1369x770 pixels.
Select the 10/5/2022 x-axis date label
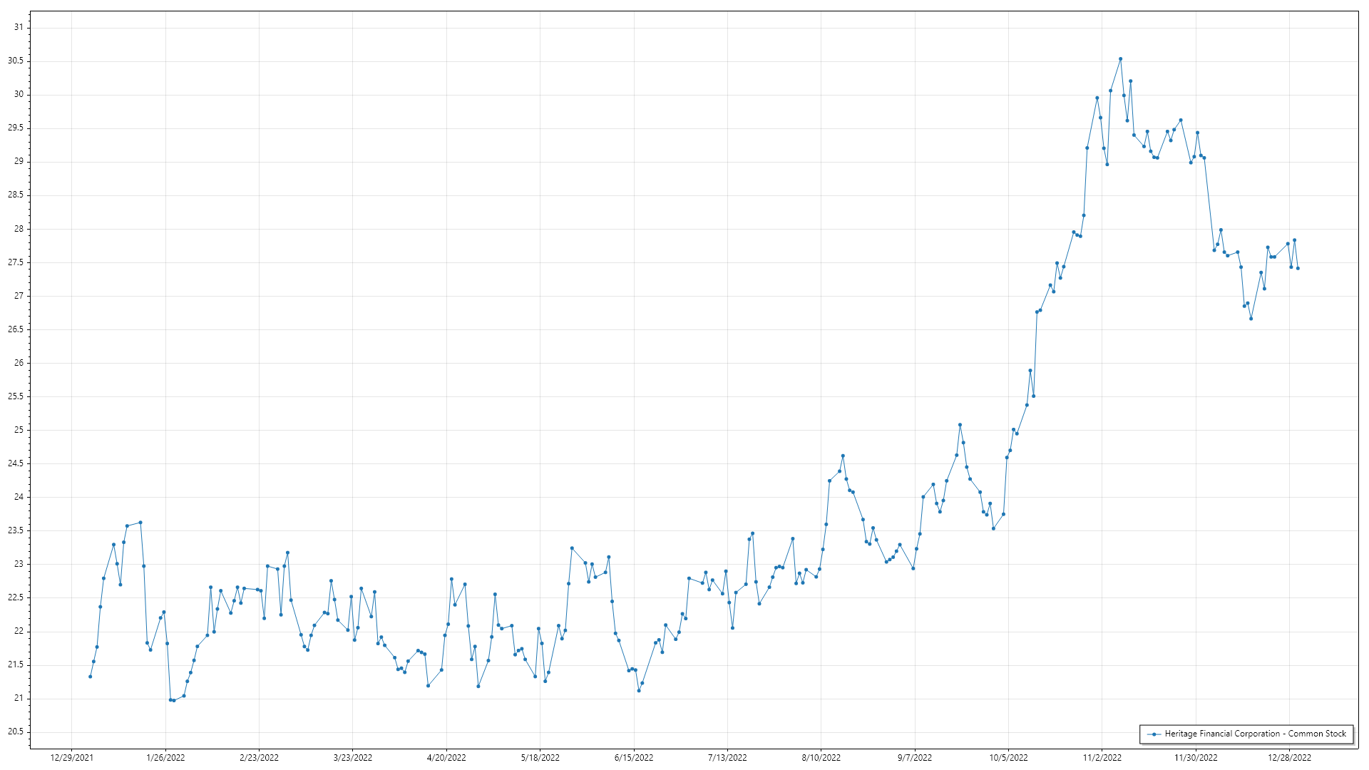tap(1008, 757)
